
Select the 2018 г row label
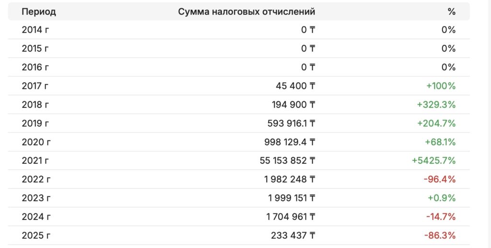pos(35,105)
